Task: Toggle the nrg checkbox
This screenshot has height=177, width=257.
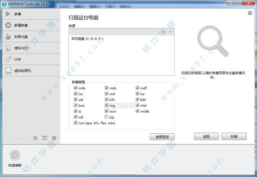Action: (106, 105)
